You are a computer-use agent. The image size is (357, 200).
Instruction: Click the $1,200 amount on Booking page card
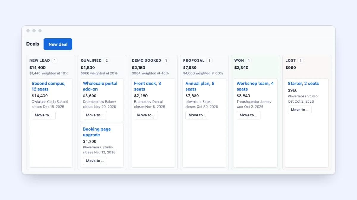tap(90, 141)
